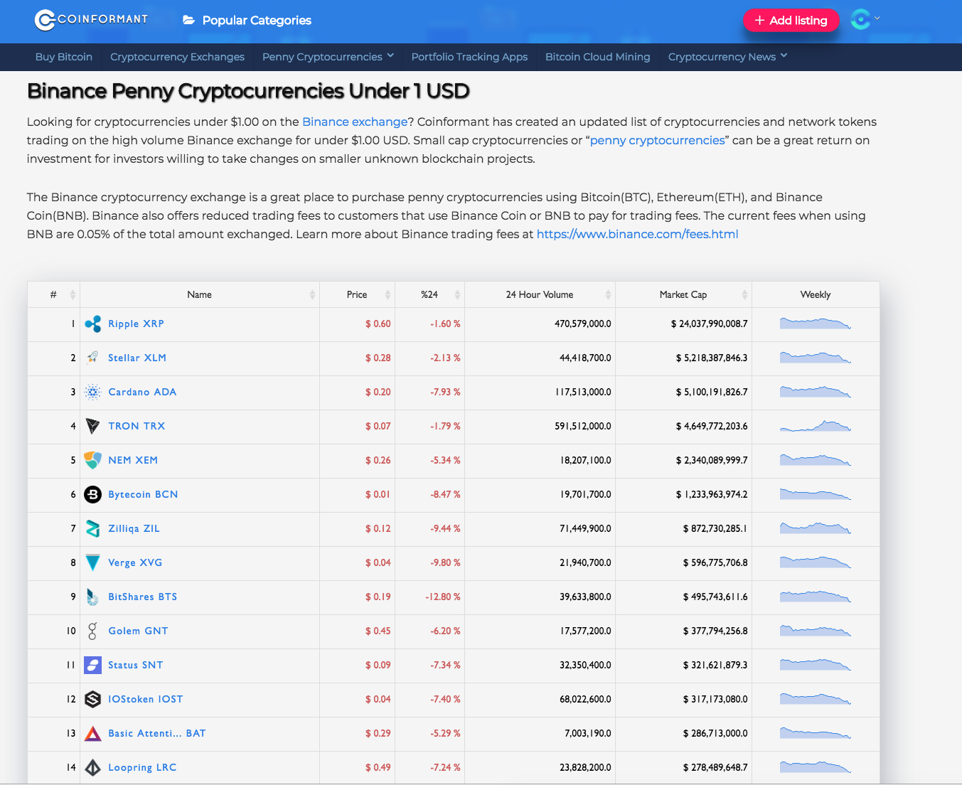Screen dimensions: 962x785
Task: Open the Basic Attenti... BAT link
Action: pos(156,733)
